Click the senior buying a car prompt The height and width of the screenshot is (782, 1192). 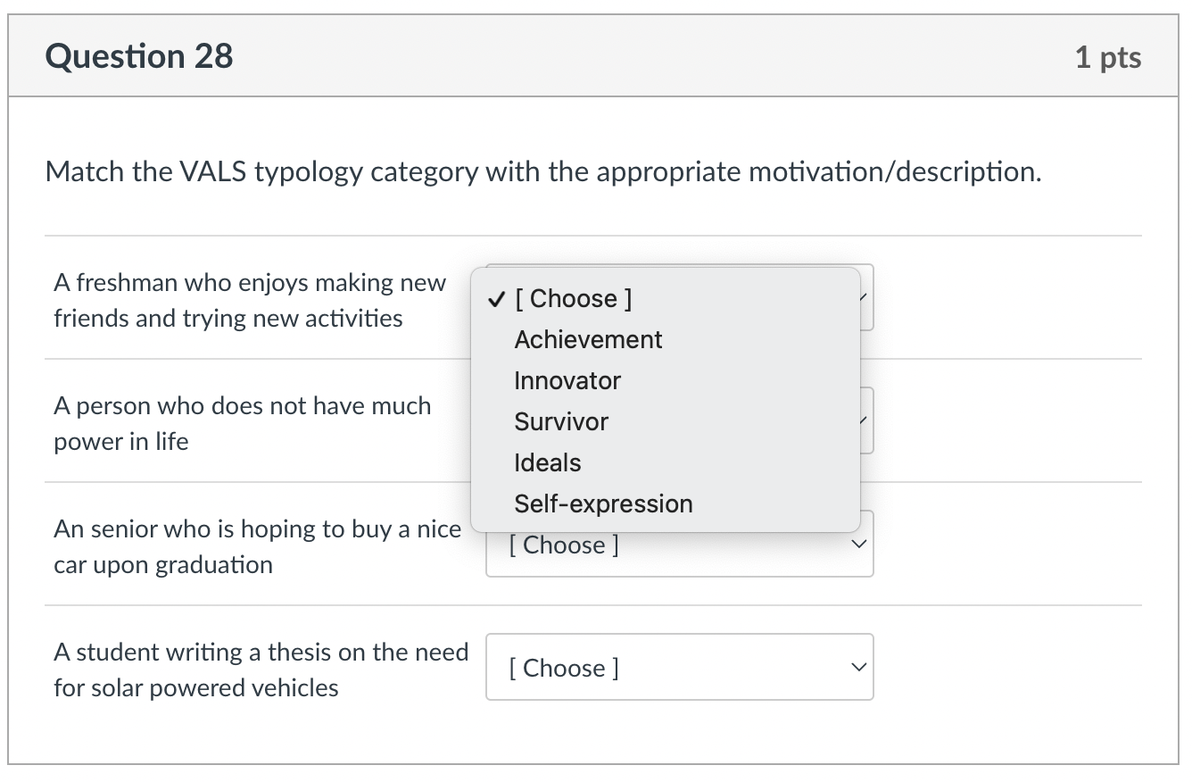pyautogui.click(x=258, y=546)
